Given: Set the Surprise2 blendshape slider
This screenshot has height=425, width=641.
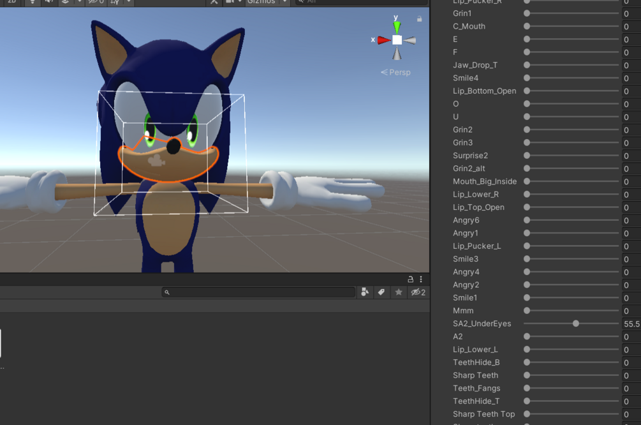Looking at the screenshot, I should coord(571,156).
